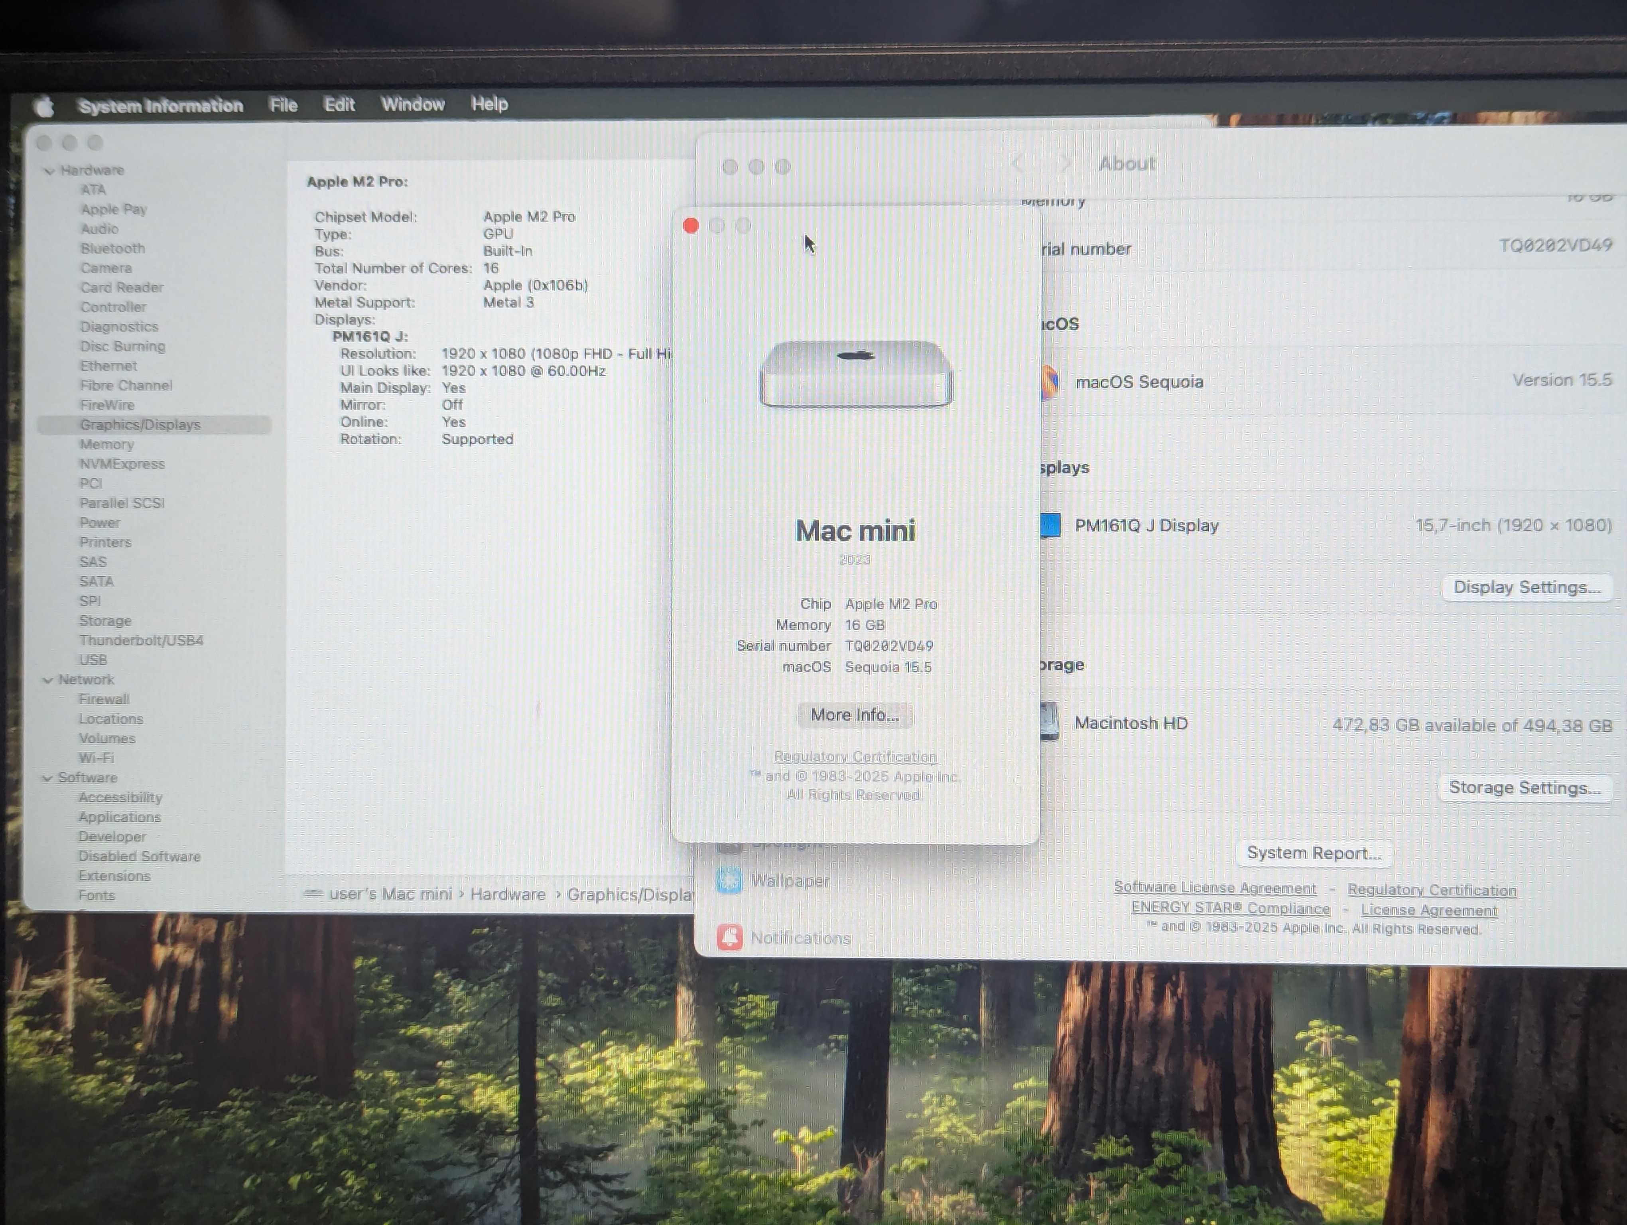The width and height of the screenshot is (1627, 1225).
Task: Click Hardware in the path bar
Action: click(x=508, y=894)
